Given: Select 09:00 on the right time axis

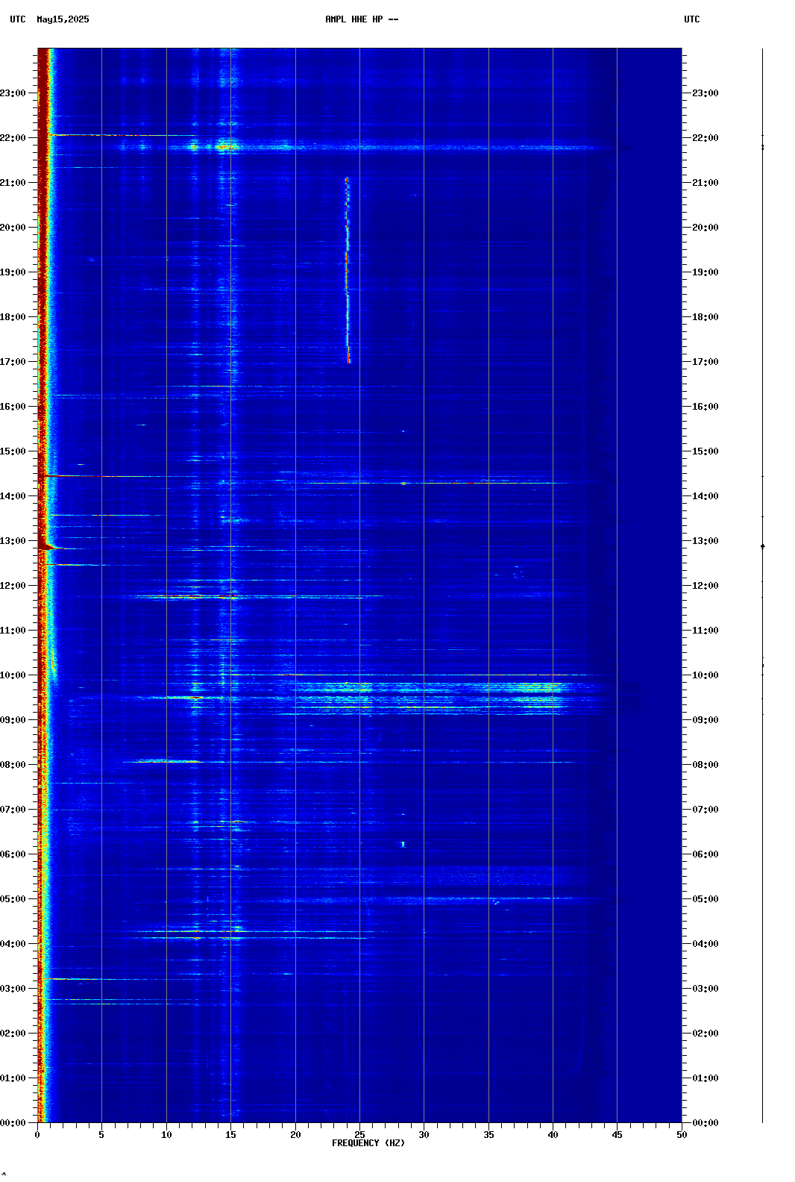Looking at the screenshot, I should (x=706, y=720).
